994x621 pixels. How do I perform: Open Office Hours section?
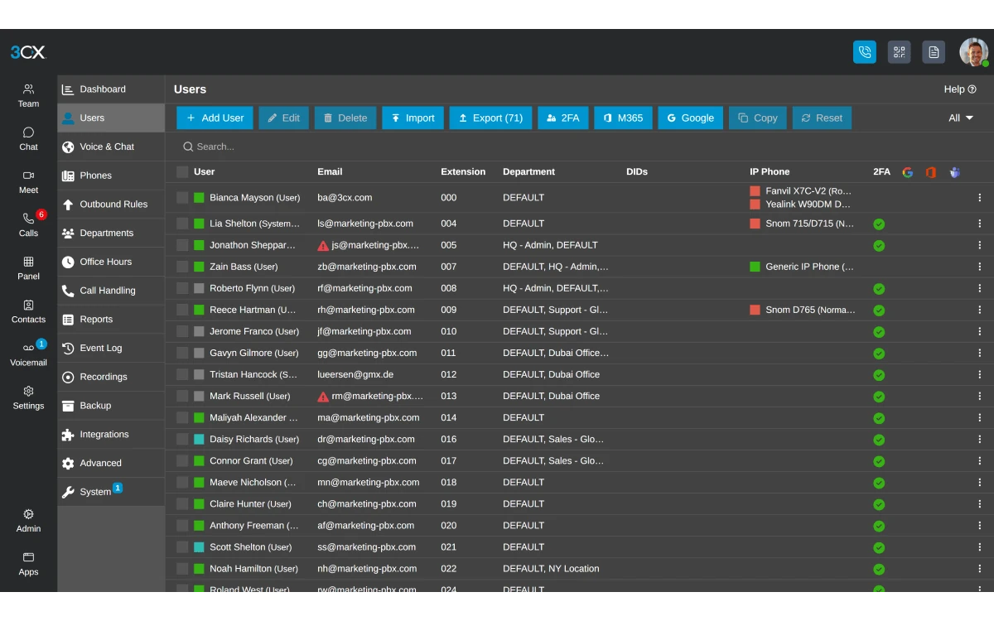point(111,262)
